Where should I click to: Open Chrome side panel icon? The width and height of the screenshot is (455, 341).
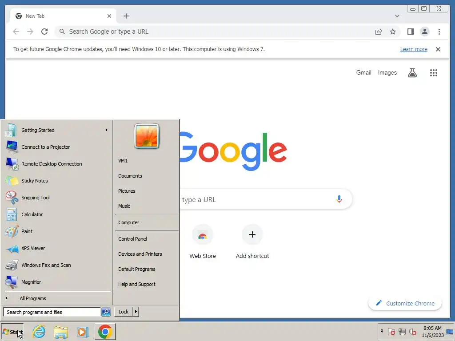pos(410,32)
